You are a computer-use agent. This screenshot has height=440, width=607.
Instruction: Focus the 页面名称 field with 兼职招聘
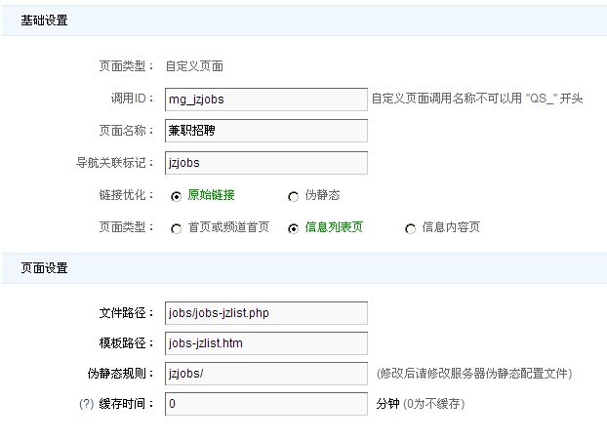click(265, 131)
